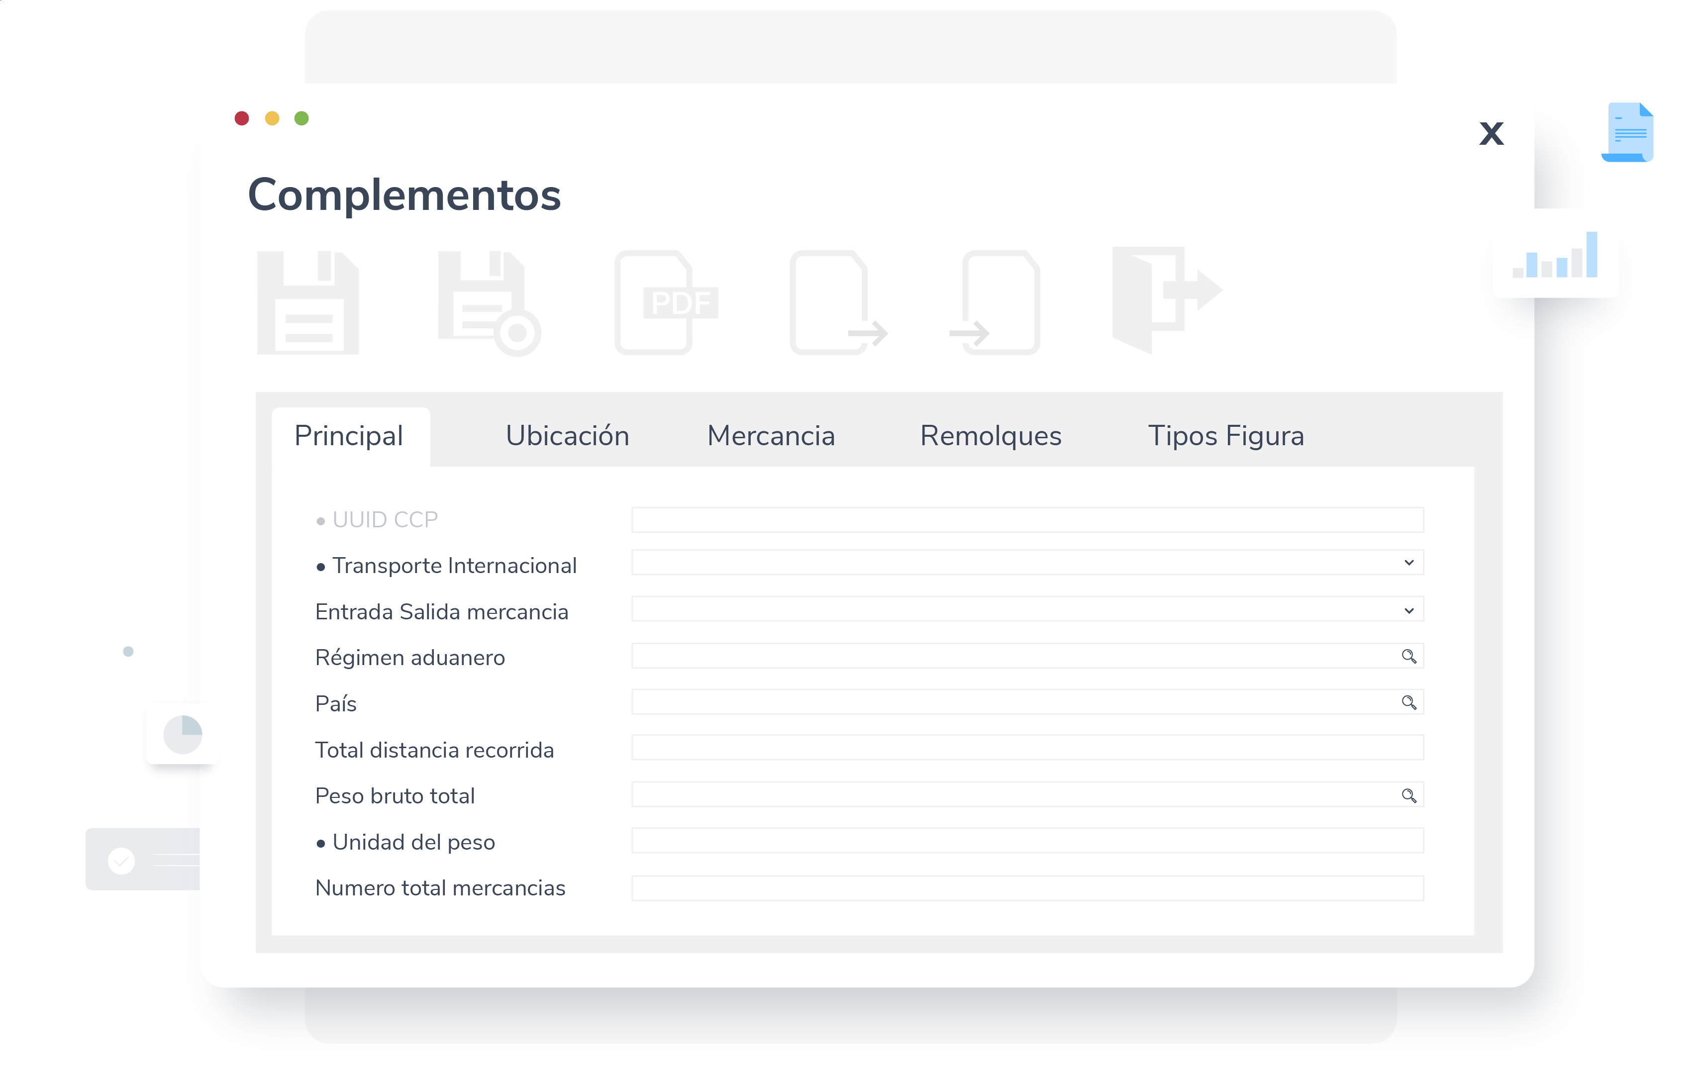Click the document import arrow icon

pyautogui.click(x=995, y=302)
